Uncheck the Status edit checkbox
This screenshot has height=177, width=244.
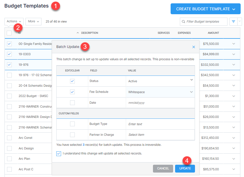(72, 81)
